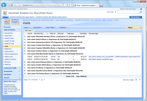This screenshot has width=147, height=101.
Task: Open the browser Home icon
Action: [137, 5]
